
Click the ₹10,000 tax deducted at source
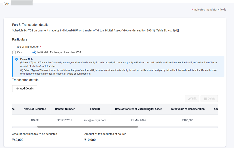[90, 140]
